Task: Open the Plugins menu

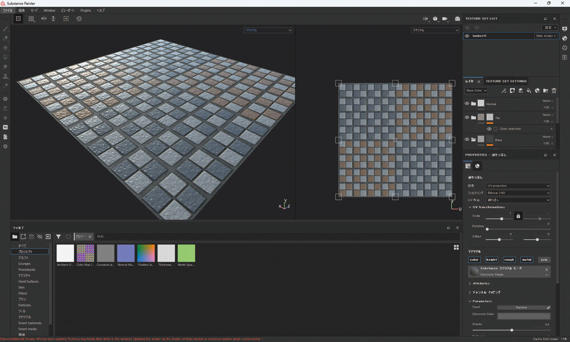Action: click(85, 10)
